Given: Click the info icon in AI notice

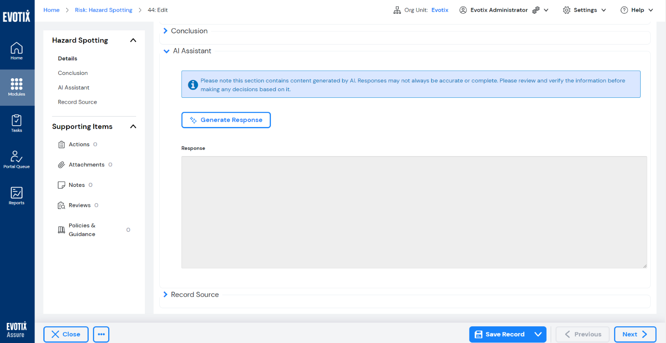Looking at the screenshot, I should (193, 85).
